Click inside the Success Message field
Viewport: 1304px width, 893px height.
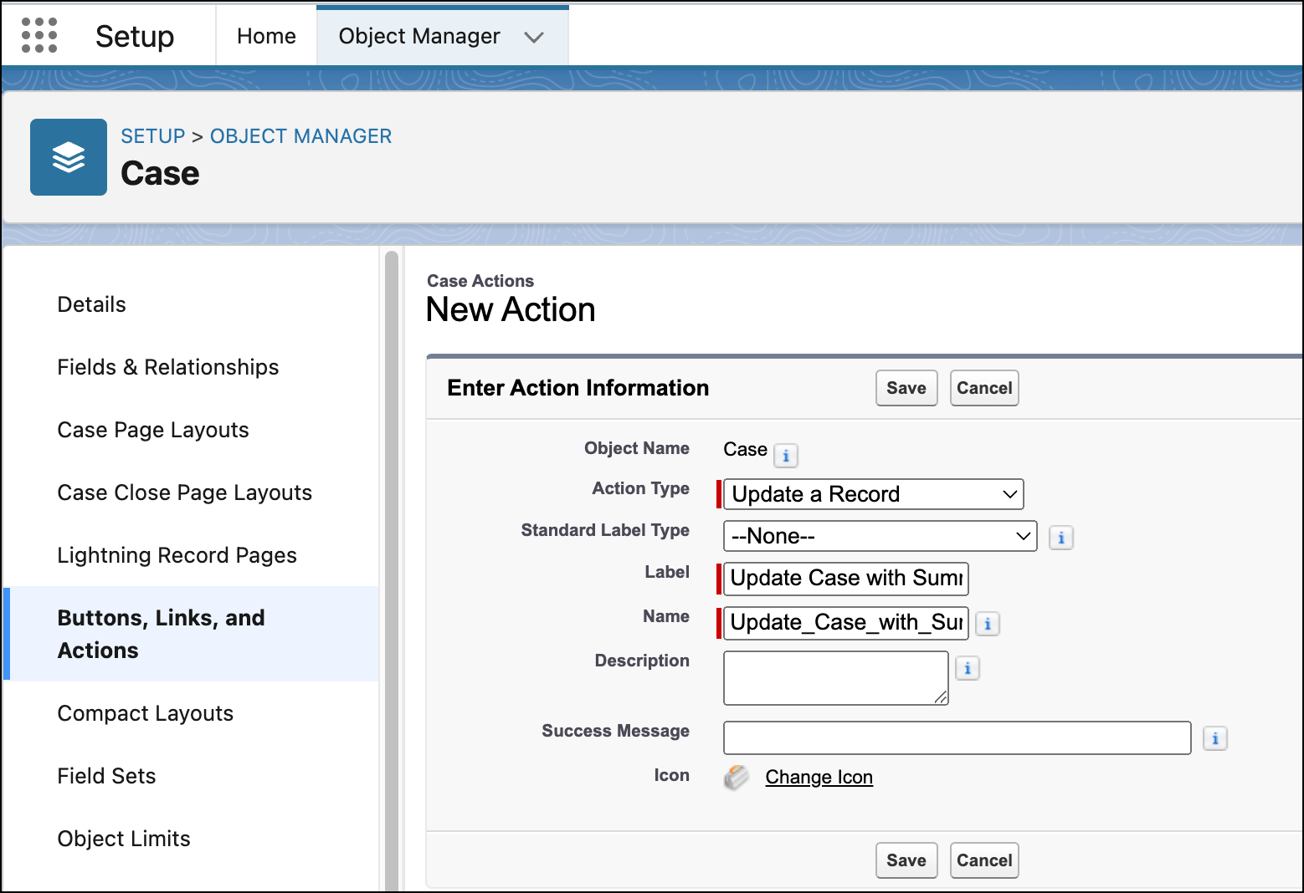pos(957,737)
